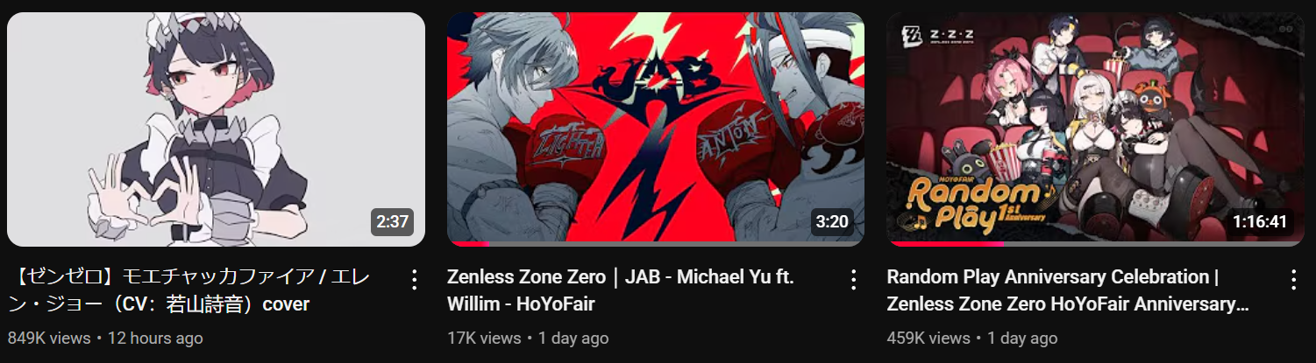
Task: Click the 3:20 duration badge
Action: 832,221
